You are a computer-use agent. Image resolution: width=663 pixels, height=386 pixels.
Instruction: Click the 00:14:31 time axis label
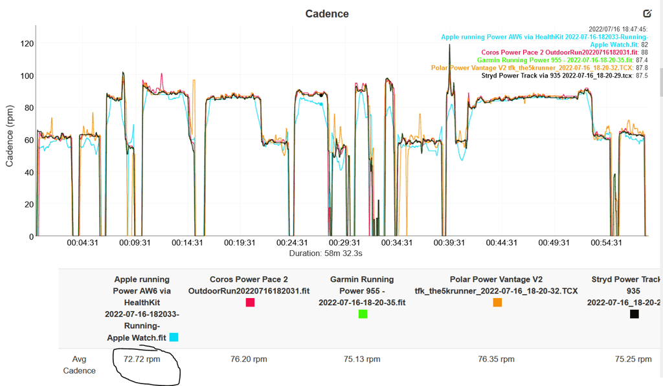click(x=187, y=243)
